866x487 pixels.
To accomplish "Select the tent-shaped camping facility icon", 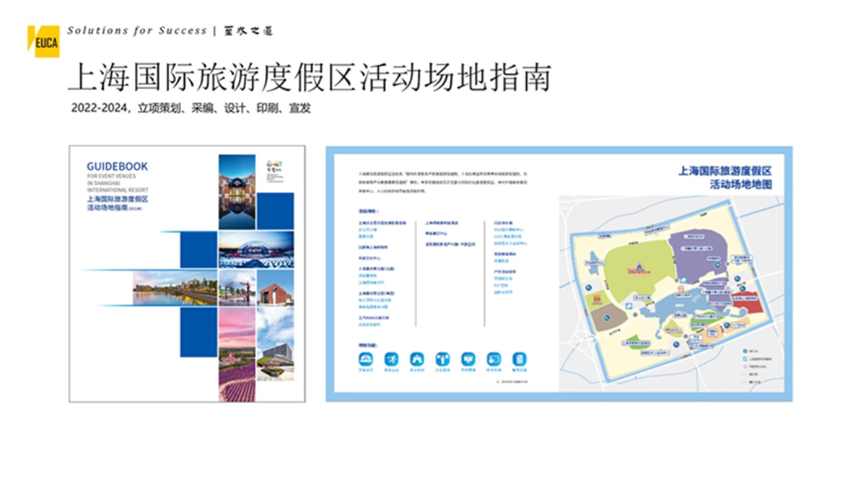I will (418, 359).
